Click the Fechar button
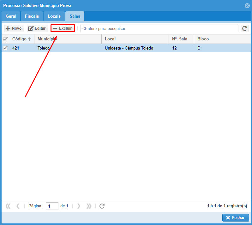 pos(236,218)
